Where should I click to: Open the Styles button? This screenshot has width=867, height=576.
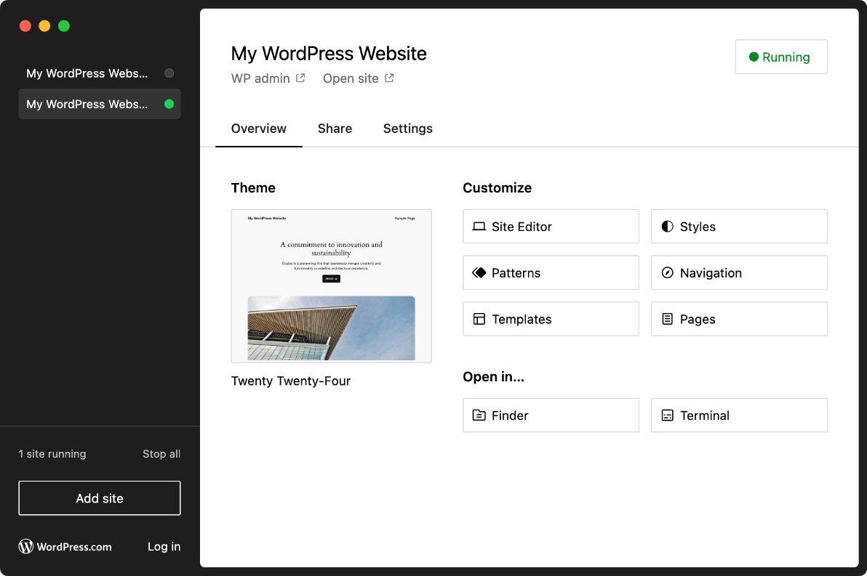(739, 227)
